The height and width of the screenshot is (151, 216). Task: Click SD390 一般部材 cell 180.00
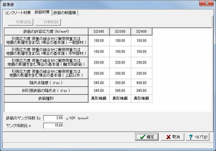coord(120,41)
